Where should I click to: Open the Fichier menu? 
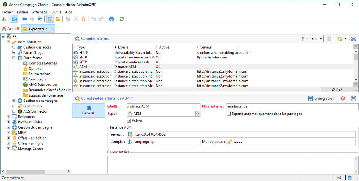coord(7,12)
